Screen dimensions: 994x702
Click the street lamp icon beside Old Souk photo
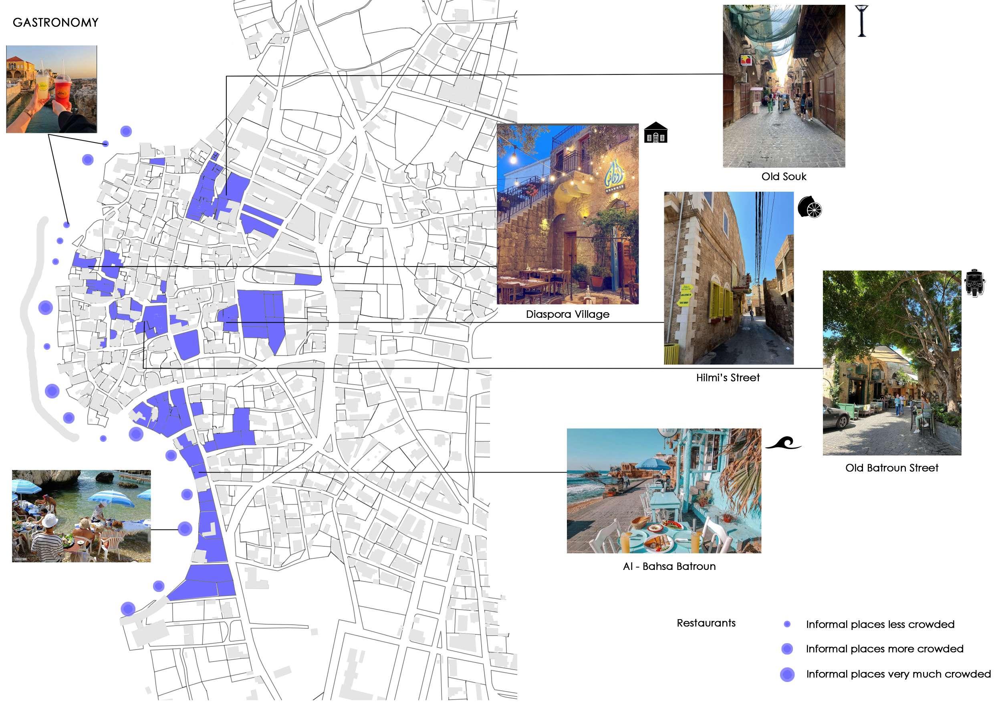[861, 21]
